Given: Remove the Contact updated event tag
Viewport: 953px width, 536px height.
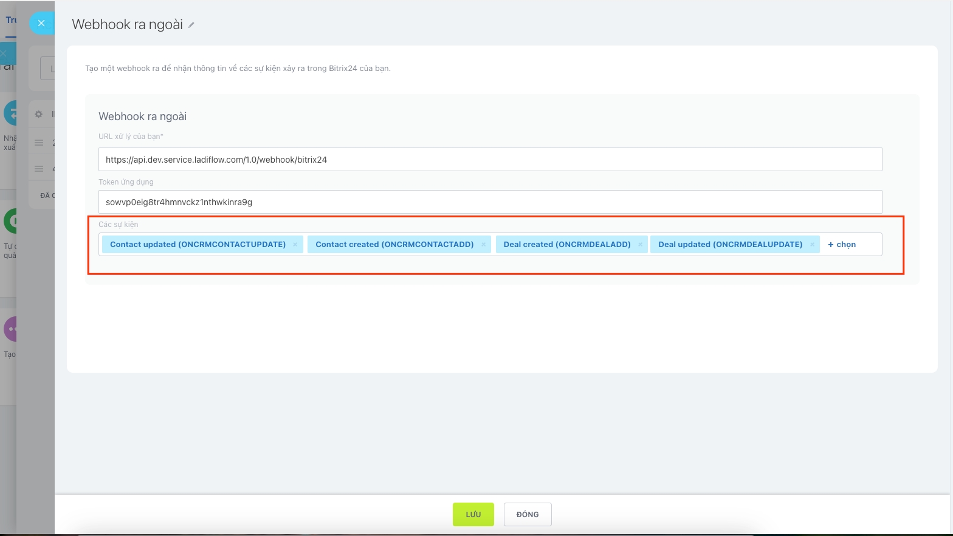Looking at the screenshot, I should tap(295, 245).
